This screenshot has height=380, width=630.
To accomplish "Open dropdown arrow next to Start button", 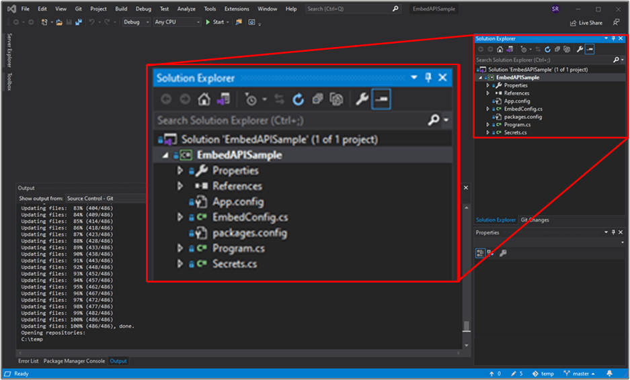I will click(x=228, y=22).
